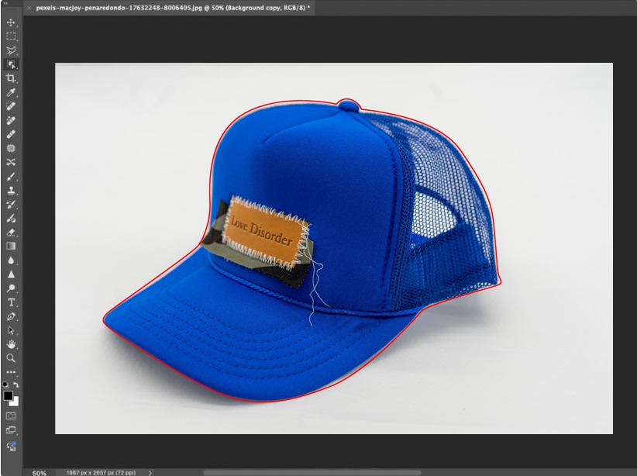Open the Edit Toolbar three-dots menu
The width and height of the screenshot is (637, 476).
(x=11, y=372)
